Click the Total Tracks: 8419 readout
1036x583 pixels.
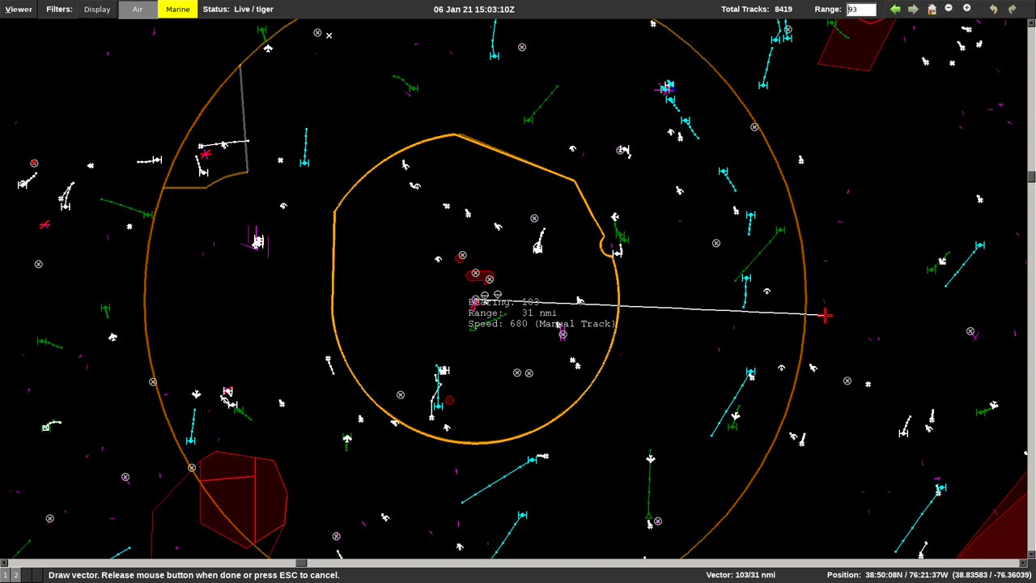pos(757,9)
